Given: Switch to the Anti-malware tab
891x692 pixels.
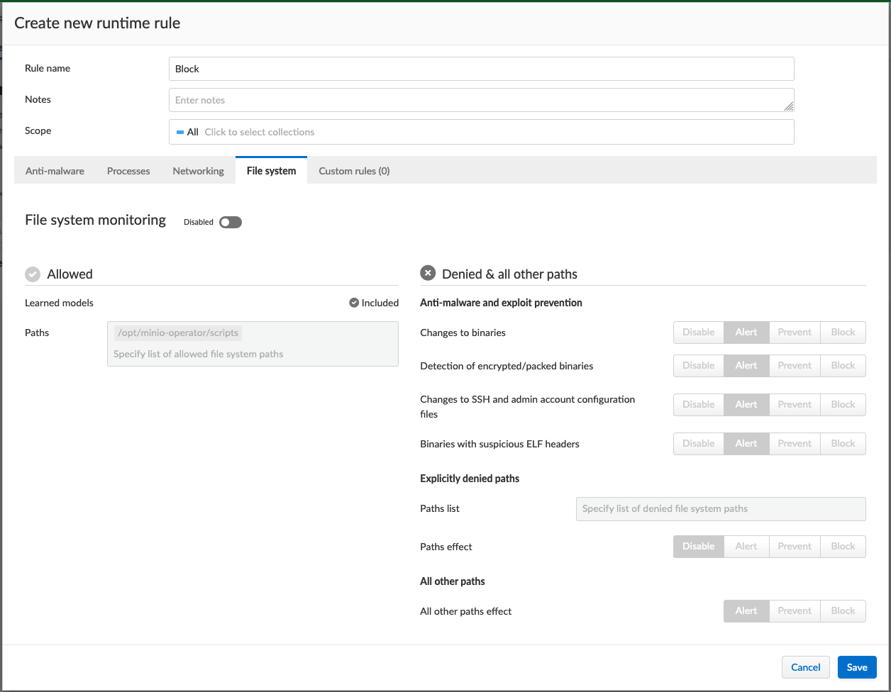Looking at the screenshot, I should coord(55,171).
